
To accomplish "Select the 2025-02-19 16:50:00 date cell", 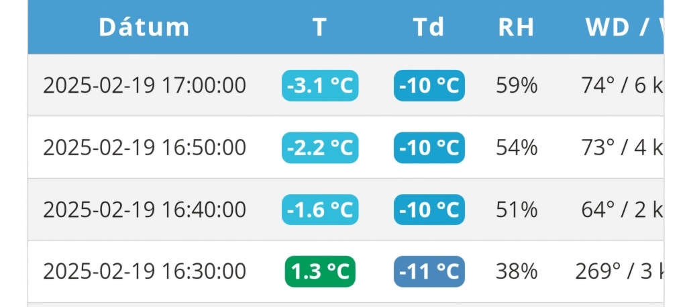I will [144, 148].
